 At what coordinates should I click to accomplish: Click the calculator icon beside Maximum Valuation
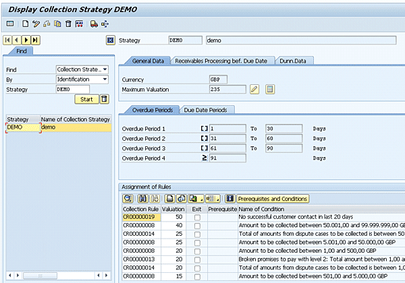[x=269, y=89]
